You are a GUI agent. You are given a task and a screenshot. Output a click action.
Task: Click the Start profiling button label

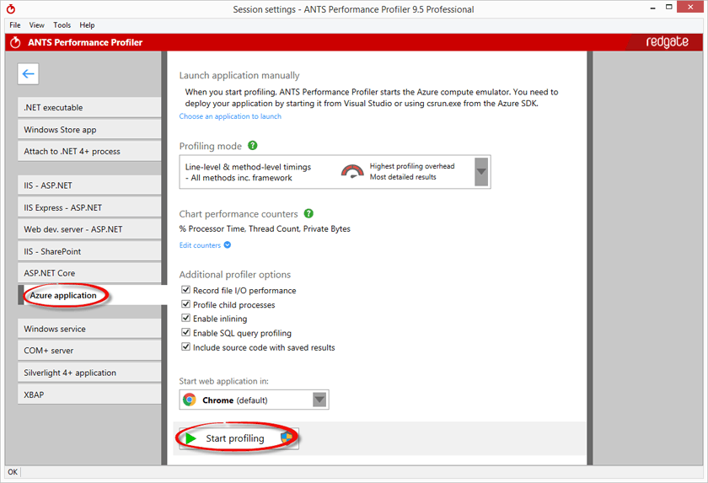pos(235,438)
